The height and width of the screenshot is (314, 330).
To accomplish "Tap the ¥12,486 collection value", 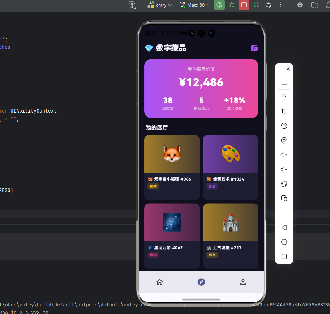I will click(x=201, y=82).
